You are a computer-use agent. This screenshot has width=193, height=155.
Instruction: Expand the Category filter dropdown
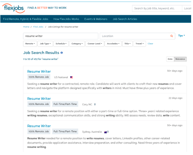tap(77, 44)
